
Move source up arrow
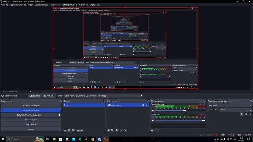121,130
